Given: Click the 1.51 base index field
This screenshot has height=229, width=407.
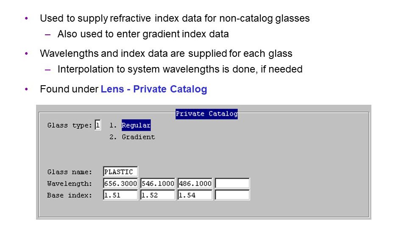Looking at the screenshot, I should tap(120, 195).
